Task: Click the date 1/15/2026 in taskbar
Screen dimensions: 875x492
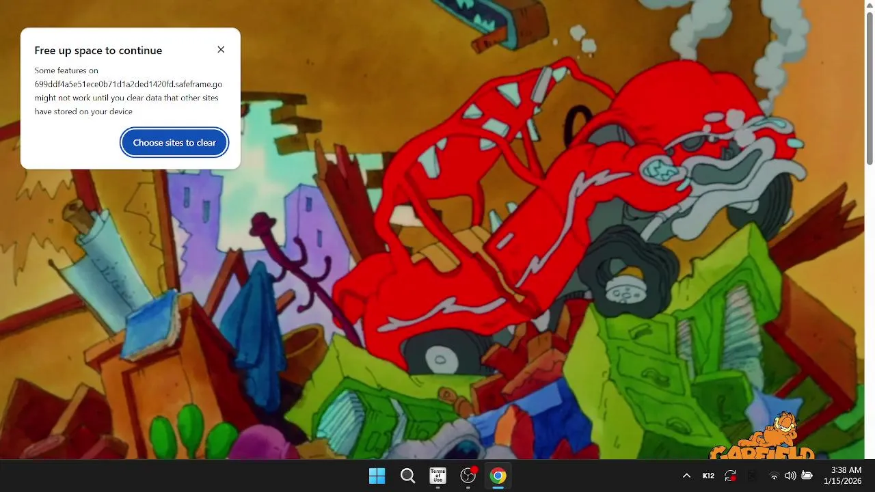Action: [843, 482]
